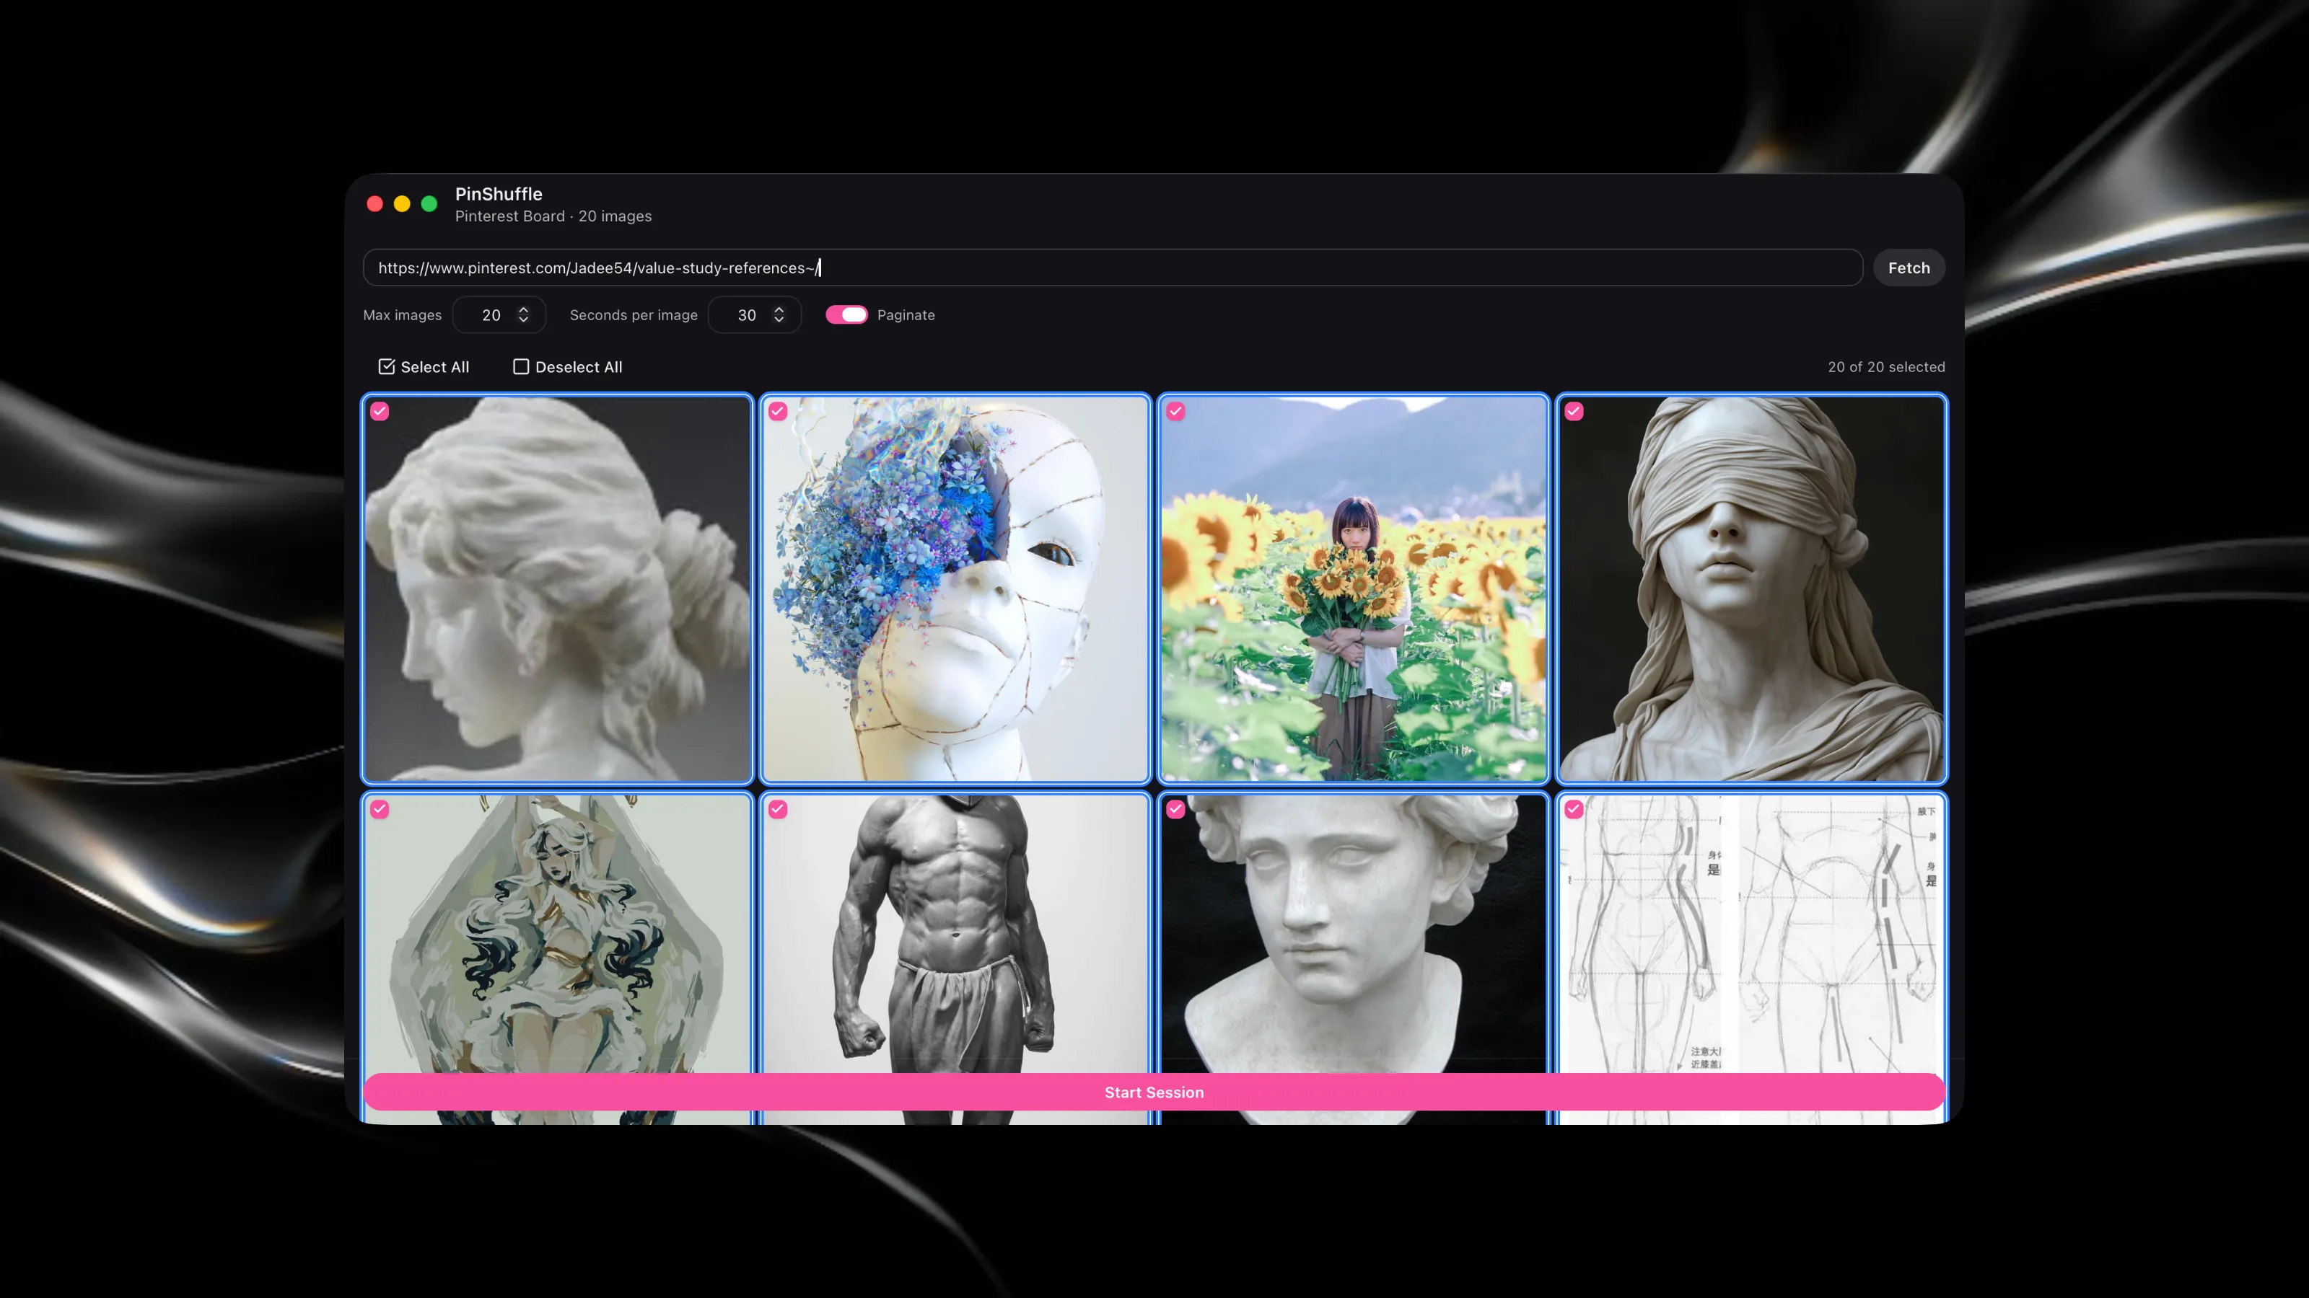Viewport: 2309px width, 1298px height.
Task: Open the anatomy sketch drawing thumbnail
Action: tap(1751, 932)
